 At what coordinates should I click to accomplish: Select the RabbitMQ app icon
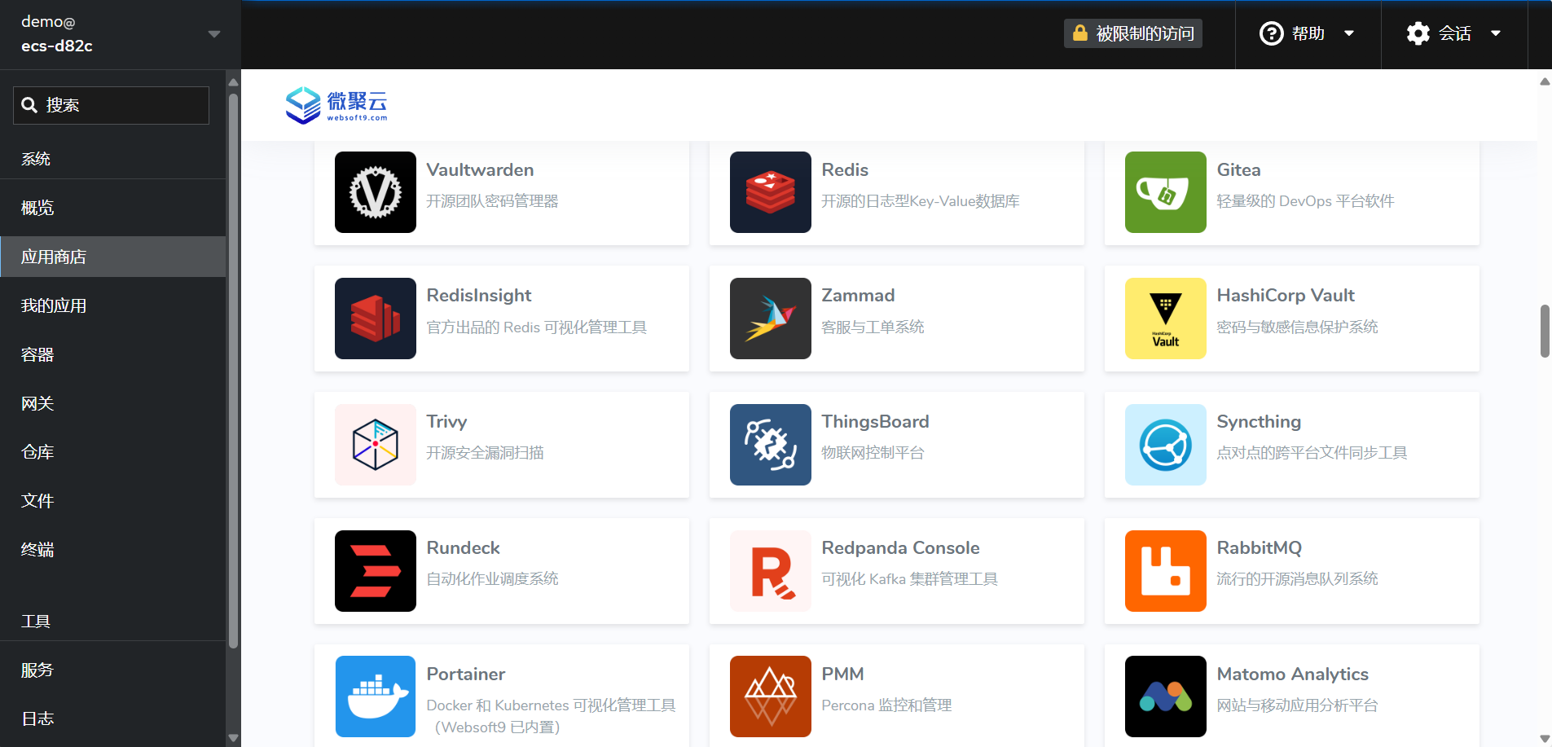(1166, 571)
